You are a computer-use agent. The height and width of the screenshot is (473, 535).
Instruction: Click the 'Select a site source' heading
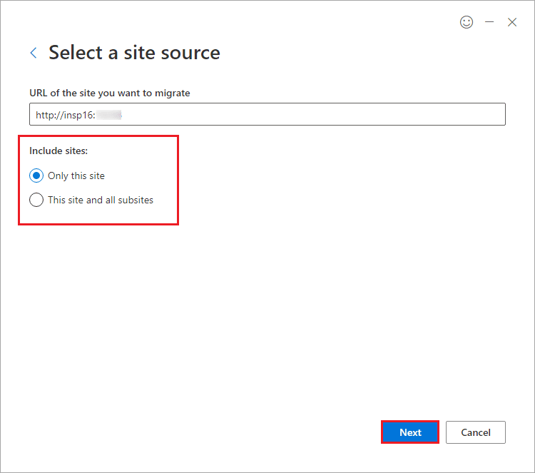click(134, 53)
